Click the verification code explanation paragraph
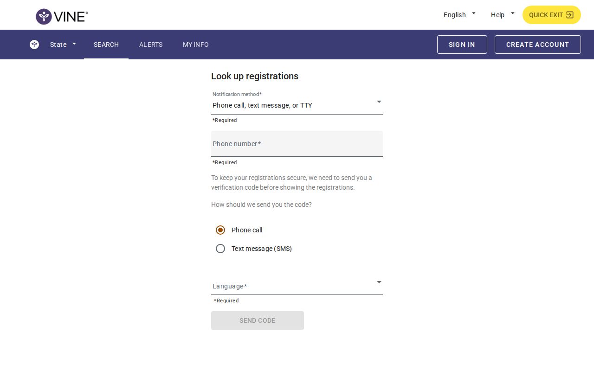Screen dimensions: 594x371 (x=291, y=183)
